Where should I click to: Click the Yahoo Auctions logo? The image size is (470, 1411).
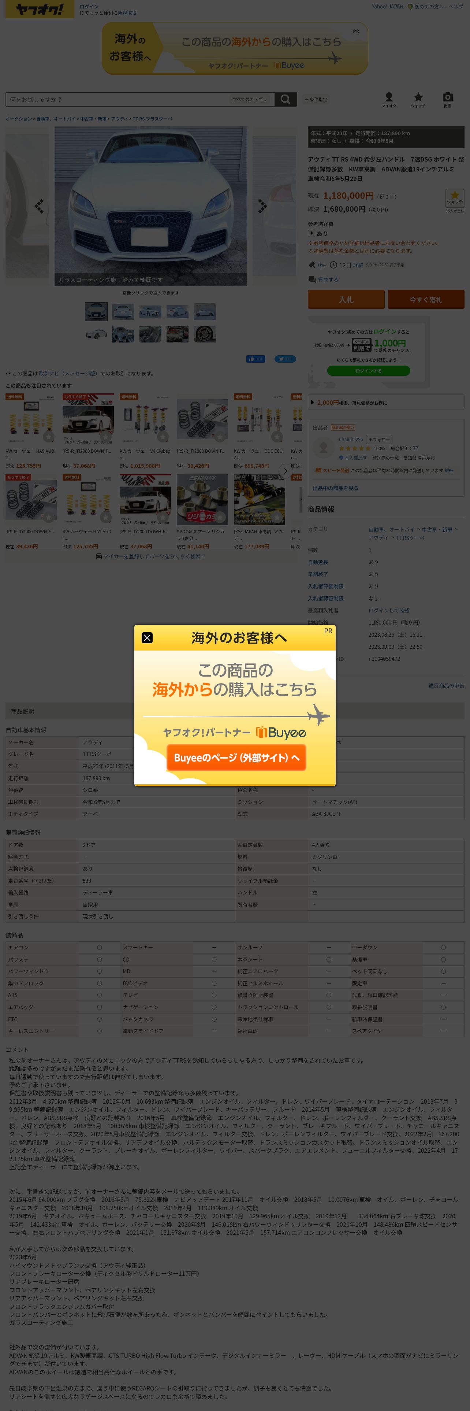tap(40, 9)
